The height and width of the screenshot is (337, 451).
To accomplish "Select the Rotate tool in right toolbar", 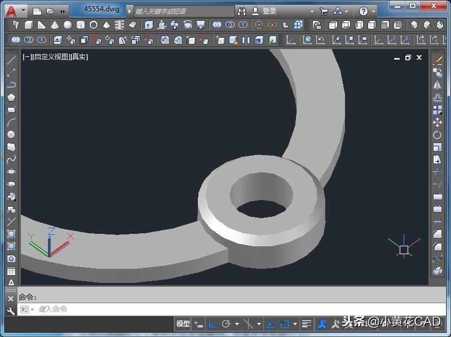I will click(437, 135).
